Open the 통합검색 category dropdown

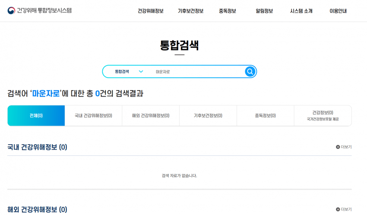click(x=129, y=72)
